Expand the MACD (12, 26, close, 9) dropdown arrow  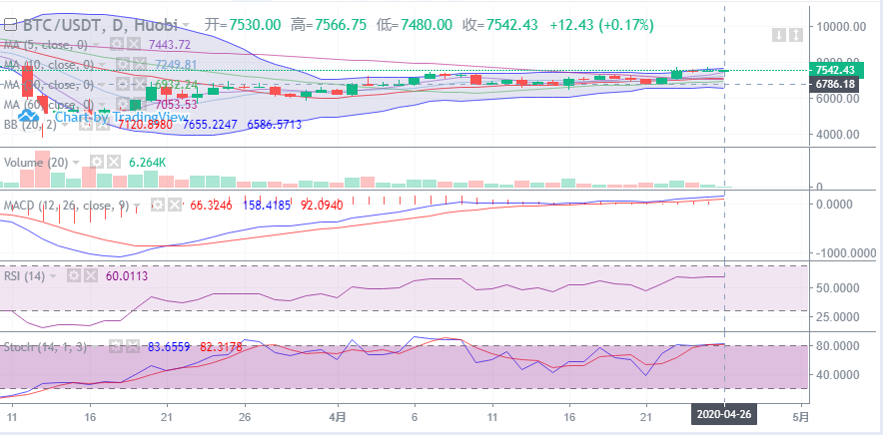tap(139, 206)
